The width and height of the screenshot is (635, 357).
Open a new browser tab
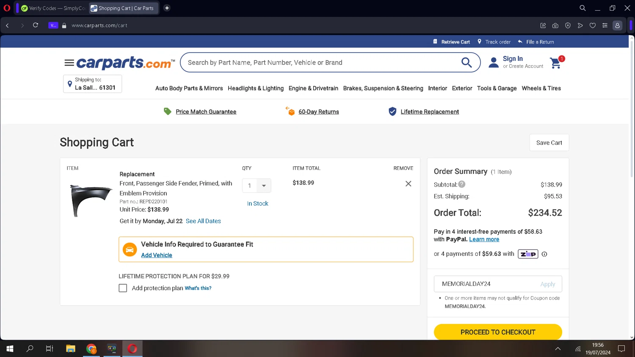click(167, 8)
